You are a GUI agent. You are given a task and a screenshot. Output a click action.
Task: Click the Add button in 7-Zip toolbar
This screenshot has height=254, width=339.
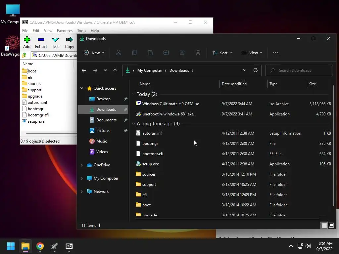(x=27, y=43)
